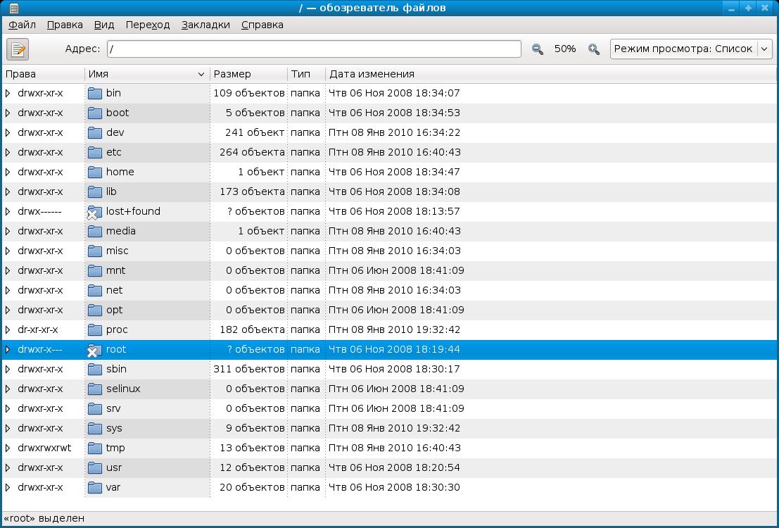779x528 pixels.
Task: Open the Правка menu
Action: (x=65, y=25)
